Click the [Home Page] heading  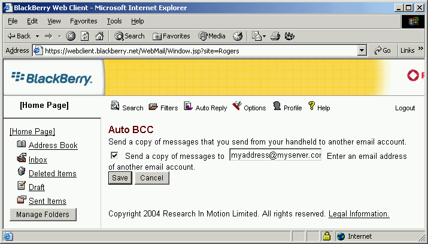coord(44,105)
